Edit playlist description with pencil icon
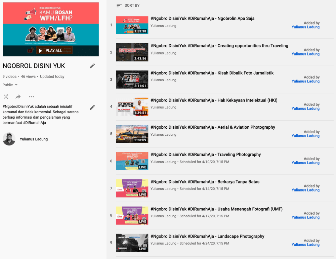336x259 pixels. (x=92, y=107)
